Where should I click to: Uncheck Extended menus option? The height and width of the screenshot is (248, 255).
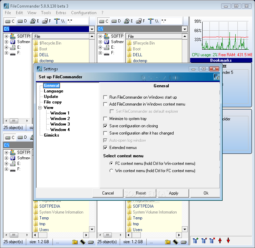click(105, 148)
